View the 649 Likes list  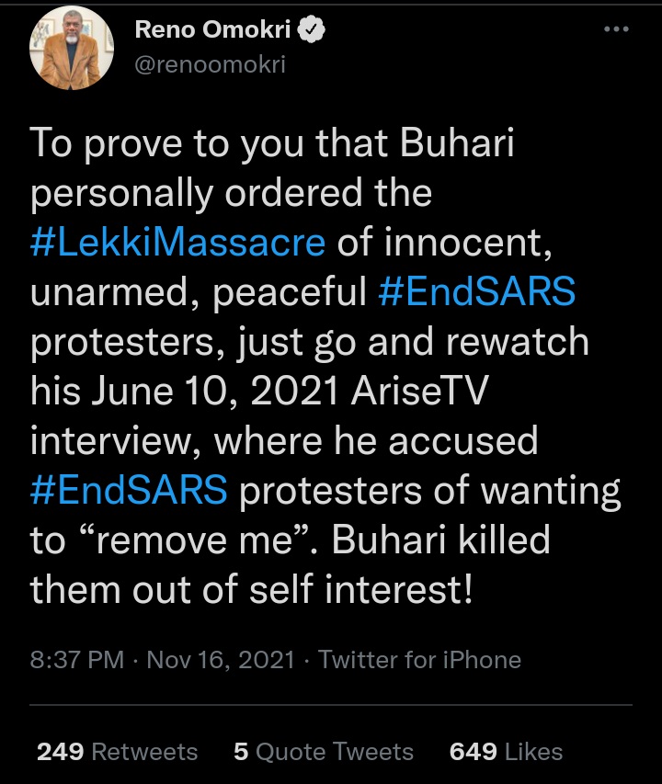(x=506, y=752)
